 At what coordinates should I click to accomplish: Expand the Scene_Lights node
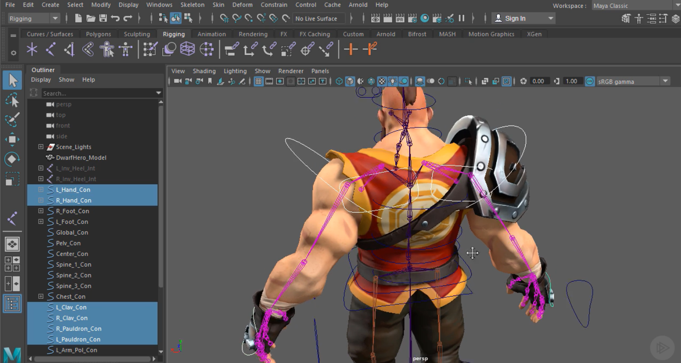41,147
